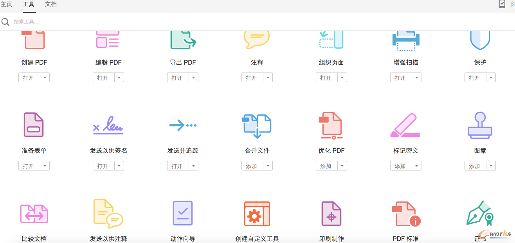The height and width of the screenshot is (243, 515).
Task: Click 打开 under 增强扫描
Action: pos(401,78)
